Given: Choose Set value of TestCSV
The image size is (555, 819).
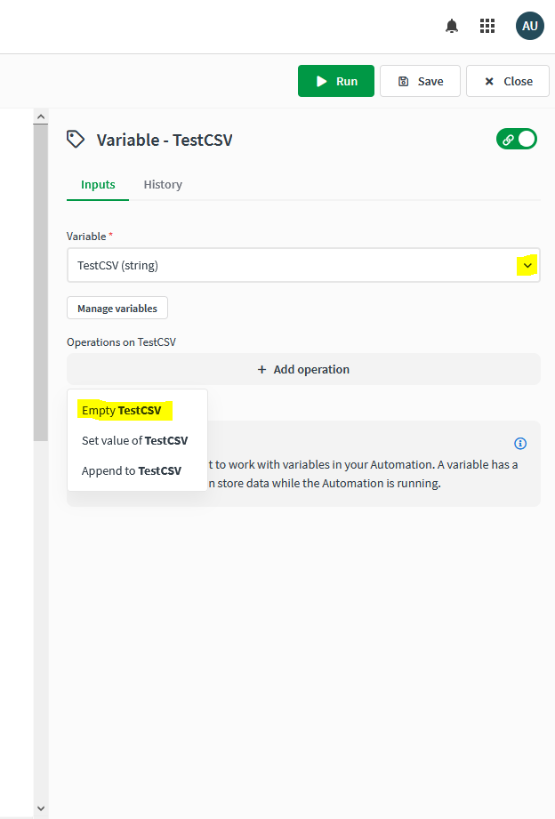Looking at the screenshot, I should [x=134, y=440].
